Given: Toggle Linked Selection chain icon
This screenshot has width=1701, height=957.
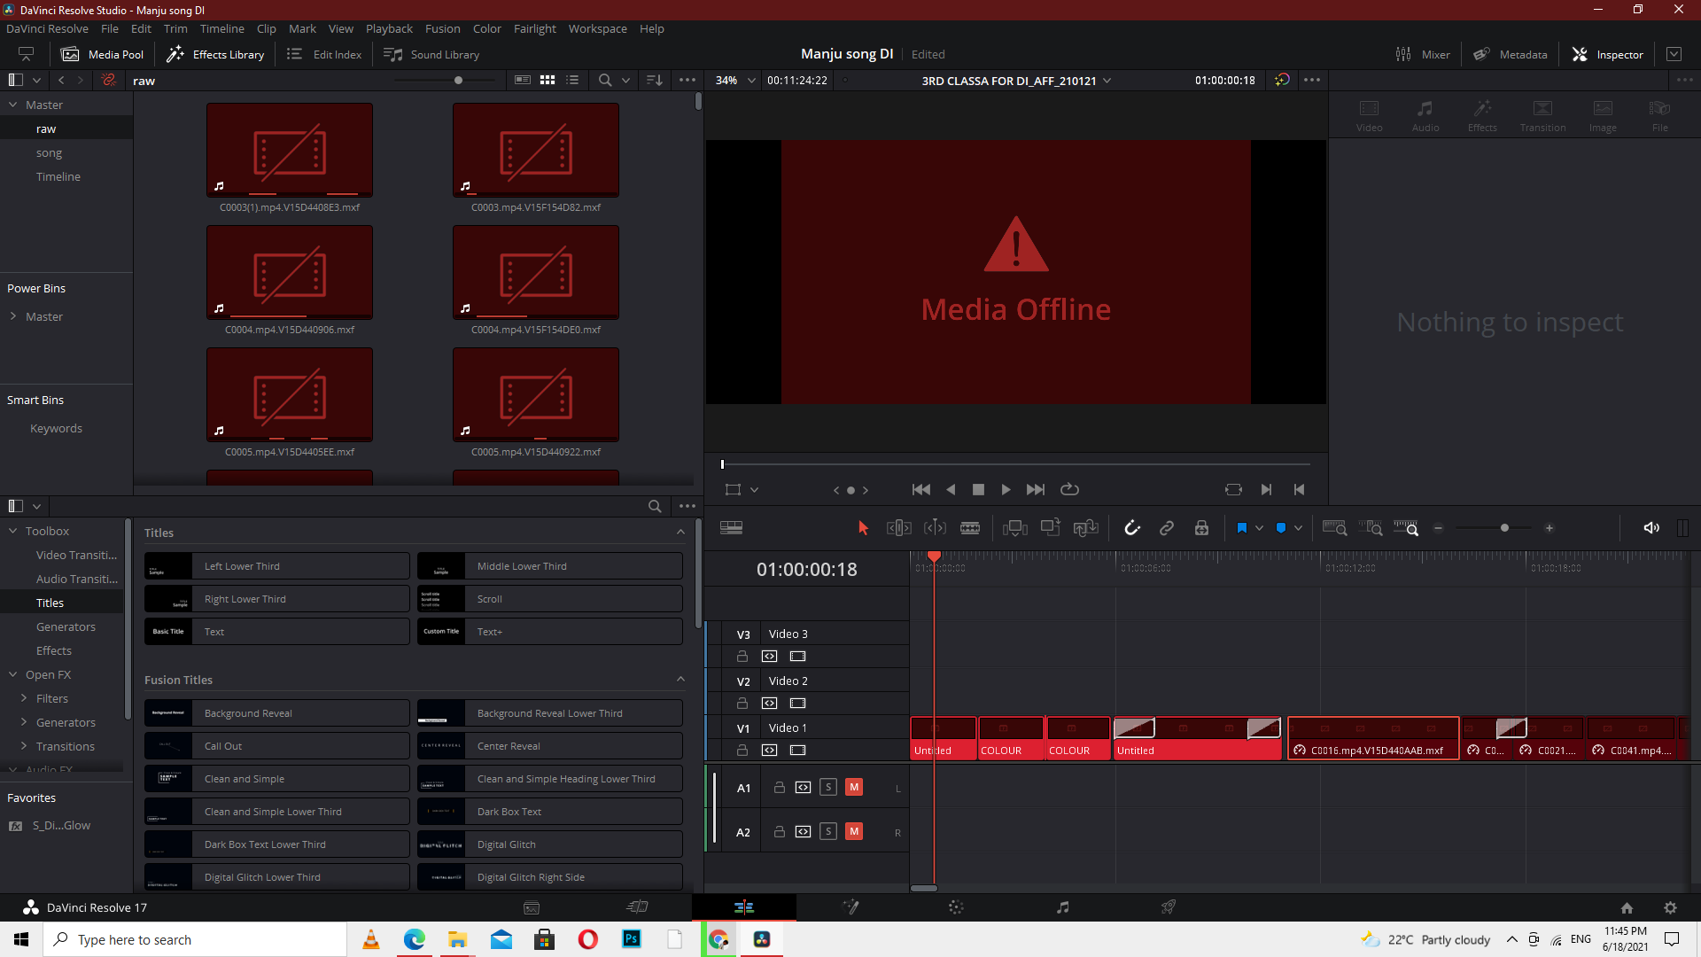Looking at the screenshot, I should (x=1167, y=528).
